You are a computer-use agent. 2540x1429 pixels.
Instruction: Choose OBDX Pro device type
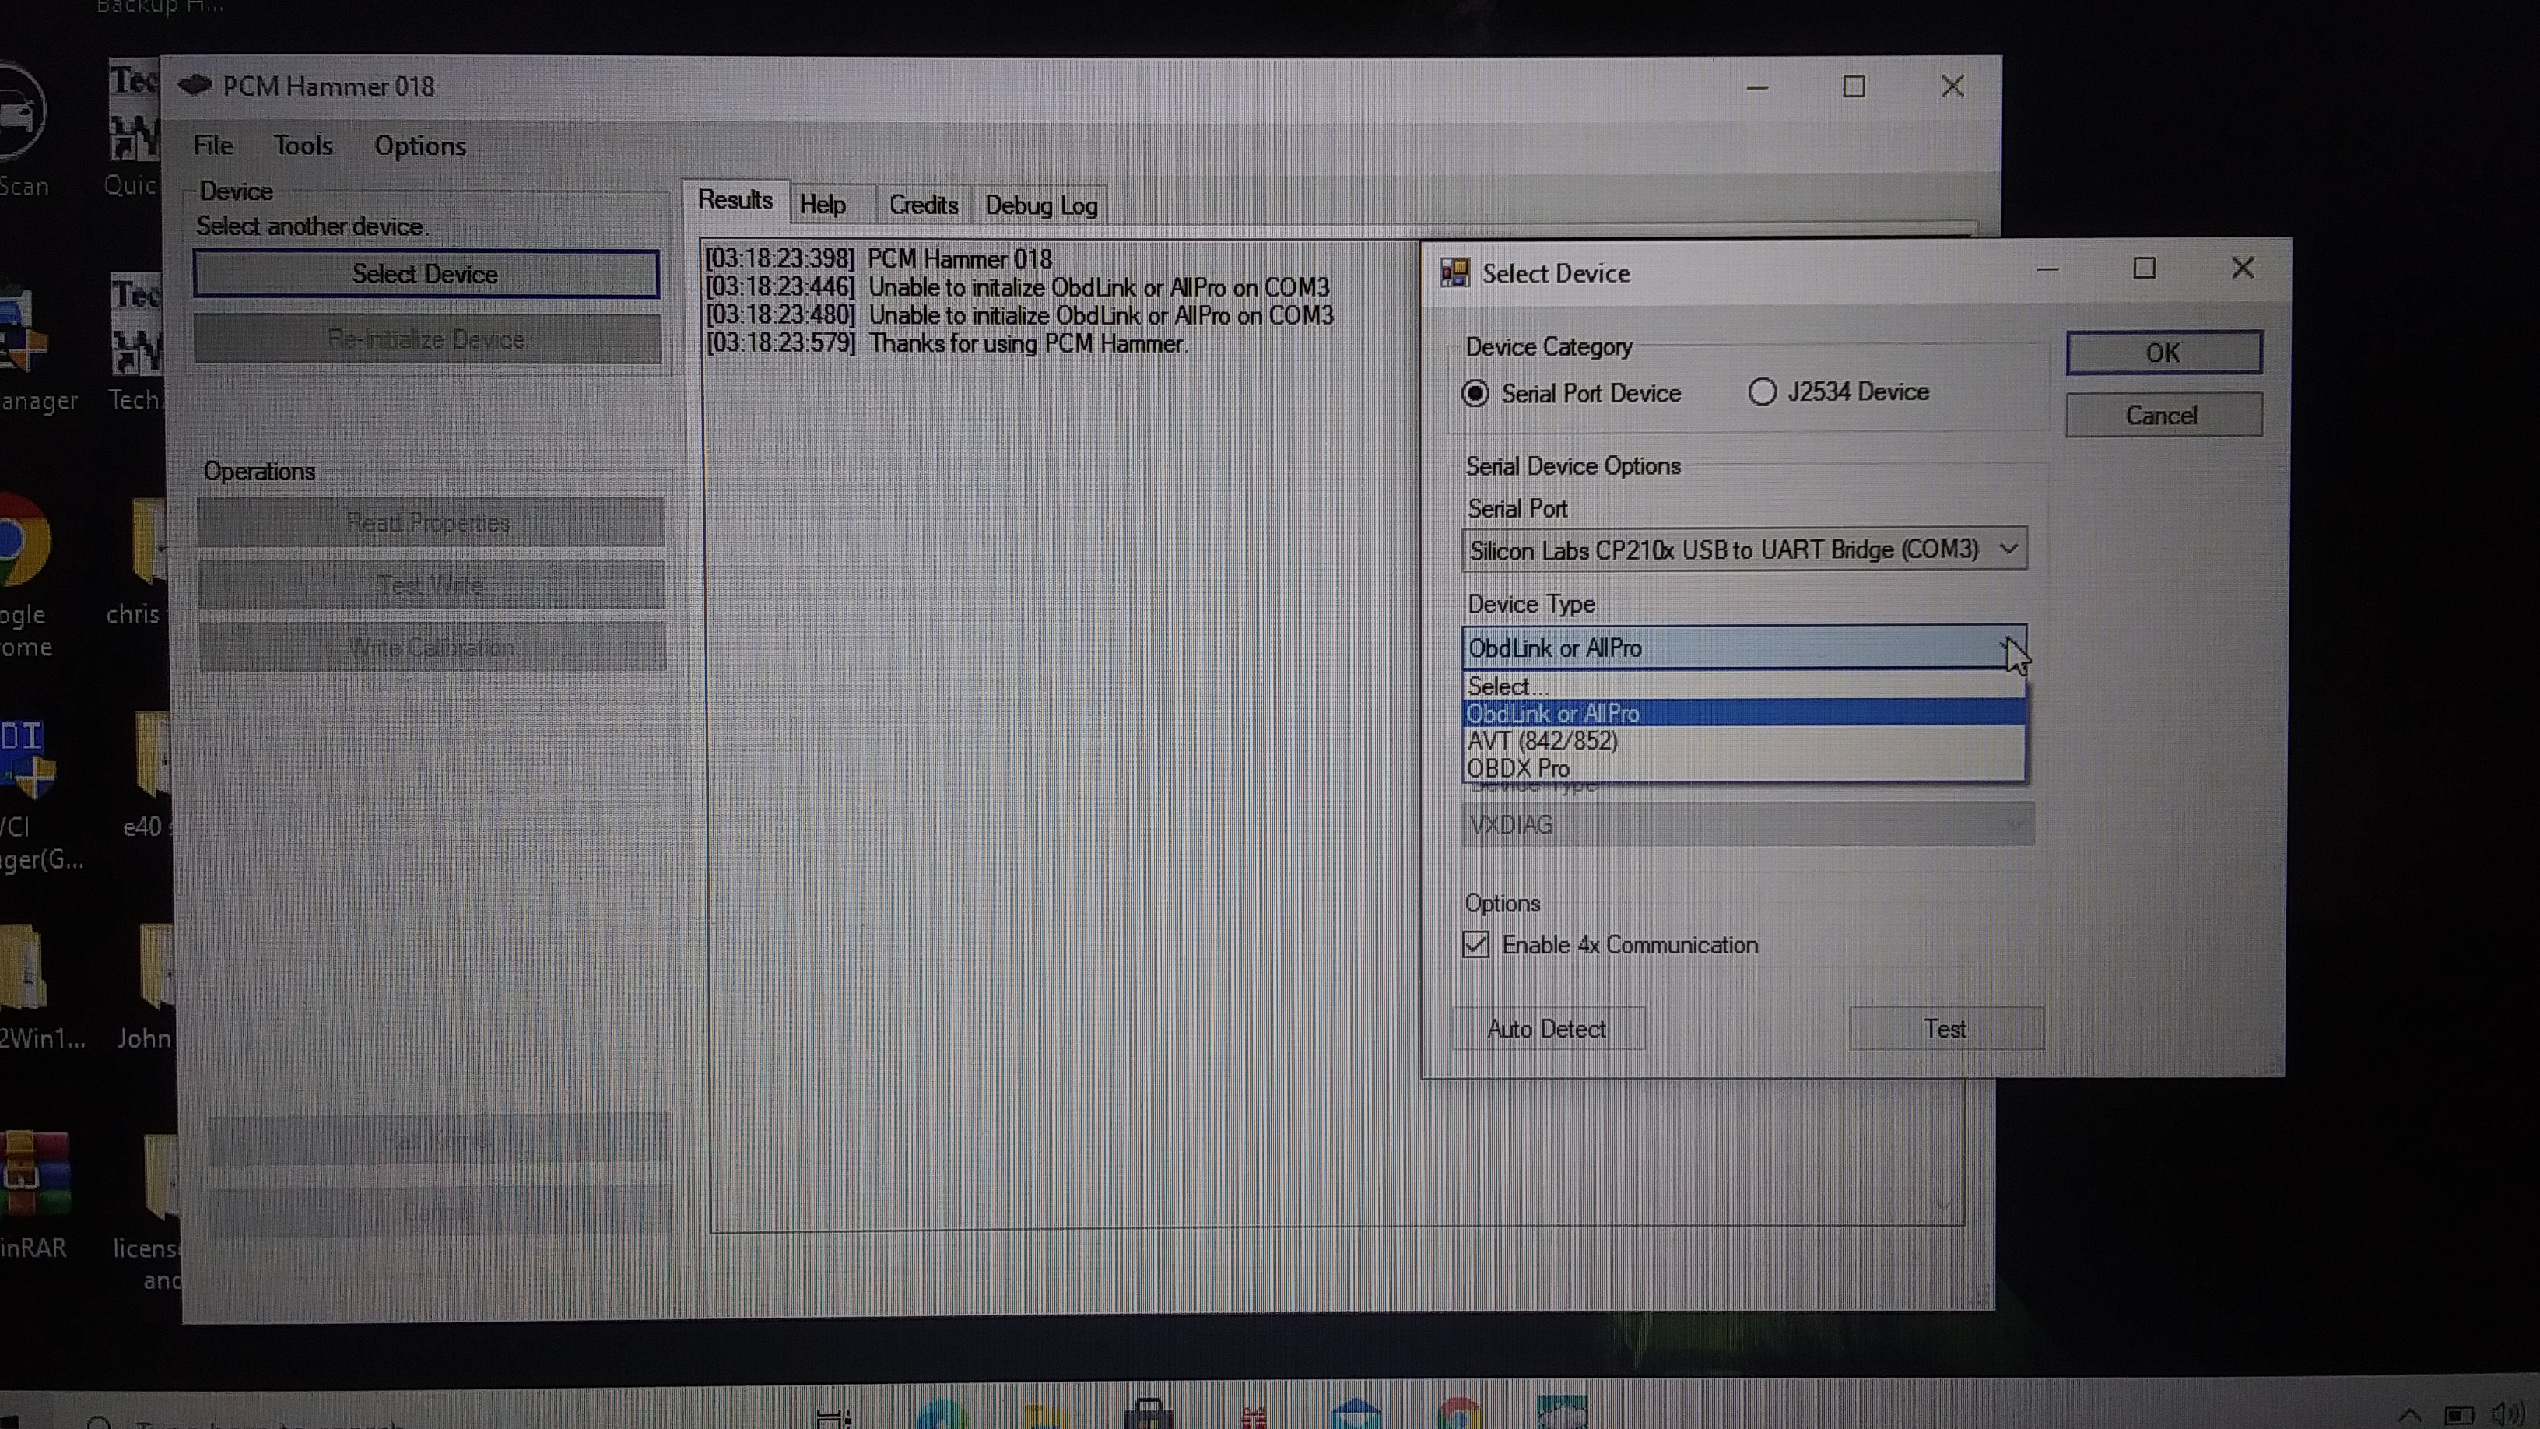(1744, 768)
